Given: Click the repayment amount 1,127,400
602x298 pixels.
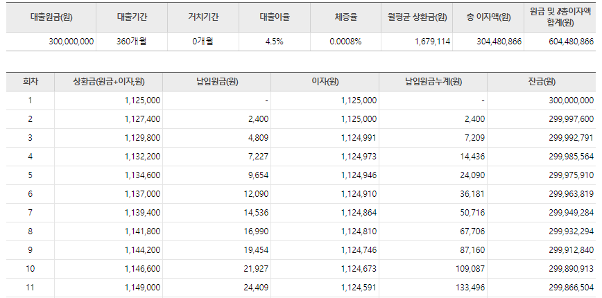Looking at the screenshot, I should pyautogui.click(x=142, y=119).
